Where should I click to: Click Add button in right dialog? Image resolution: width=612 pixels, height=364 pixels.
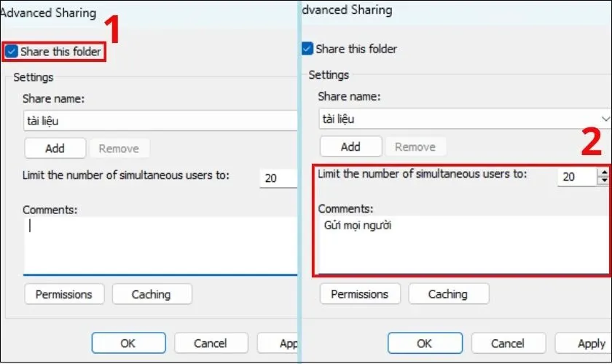[350, 147]
